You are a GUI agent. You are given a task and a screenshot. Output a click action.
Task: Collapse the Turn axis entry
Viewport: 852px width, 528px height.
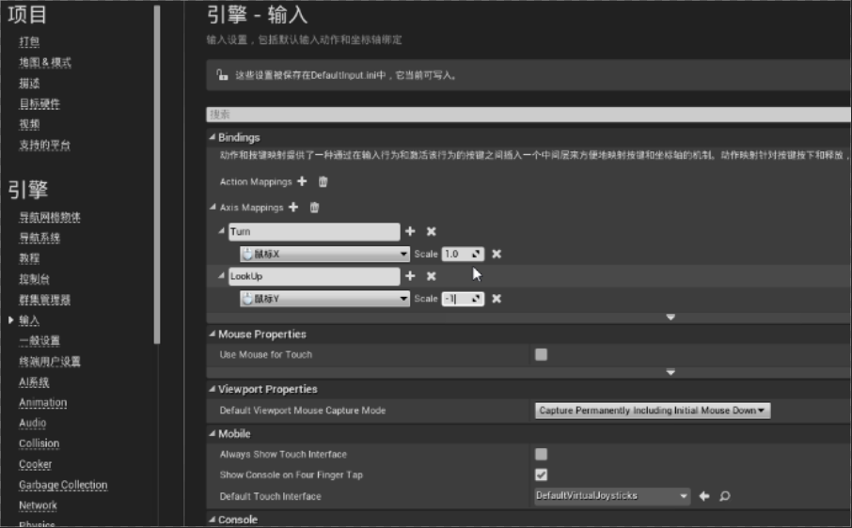click(x=221, y=230)
